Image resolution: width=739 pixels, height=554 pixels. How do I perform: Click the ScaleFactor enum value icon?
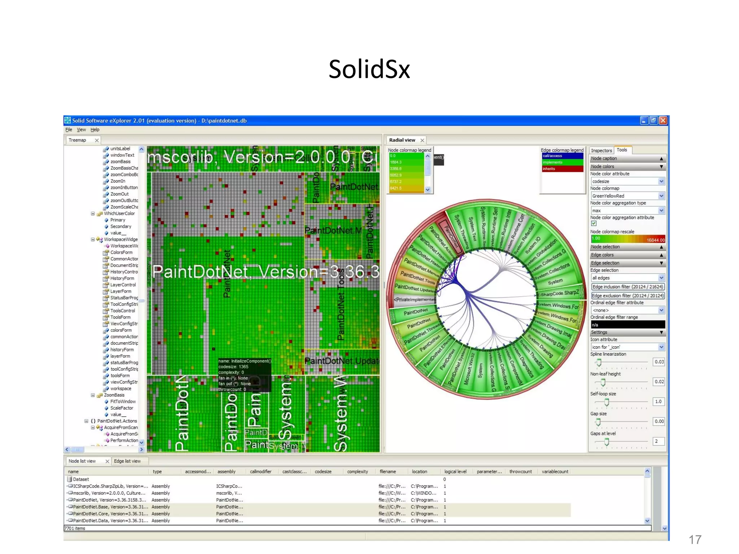[106, 408]
